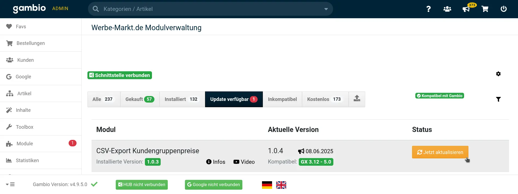Open Google in the sidebar
This screenshot has height=194, width=518.
(x=41, y=77)
